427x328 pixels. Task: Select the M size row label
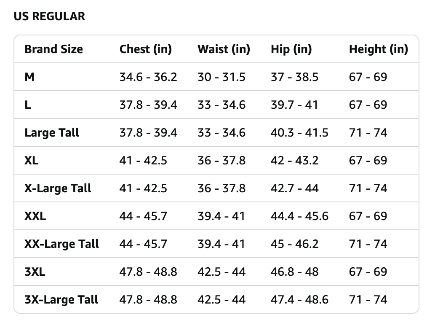point(29,77)
